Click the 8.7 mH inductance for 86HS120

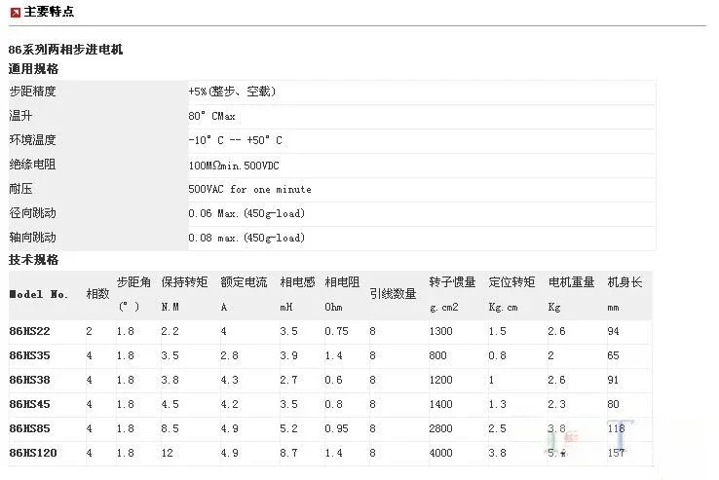tap(289, 453)
